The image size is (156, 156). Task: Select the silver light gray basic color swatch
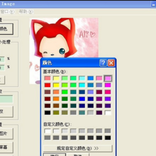point(91,113)
